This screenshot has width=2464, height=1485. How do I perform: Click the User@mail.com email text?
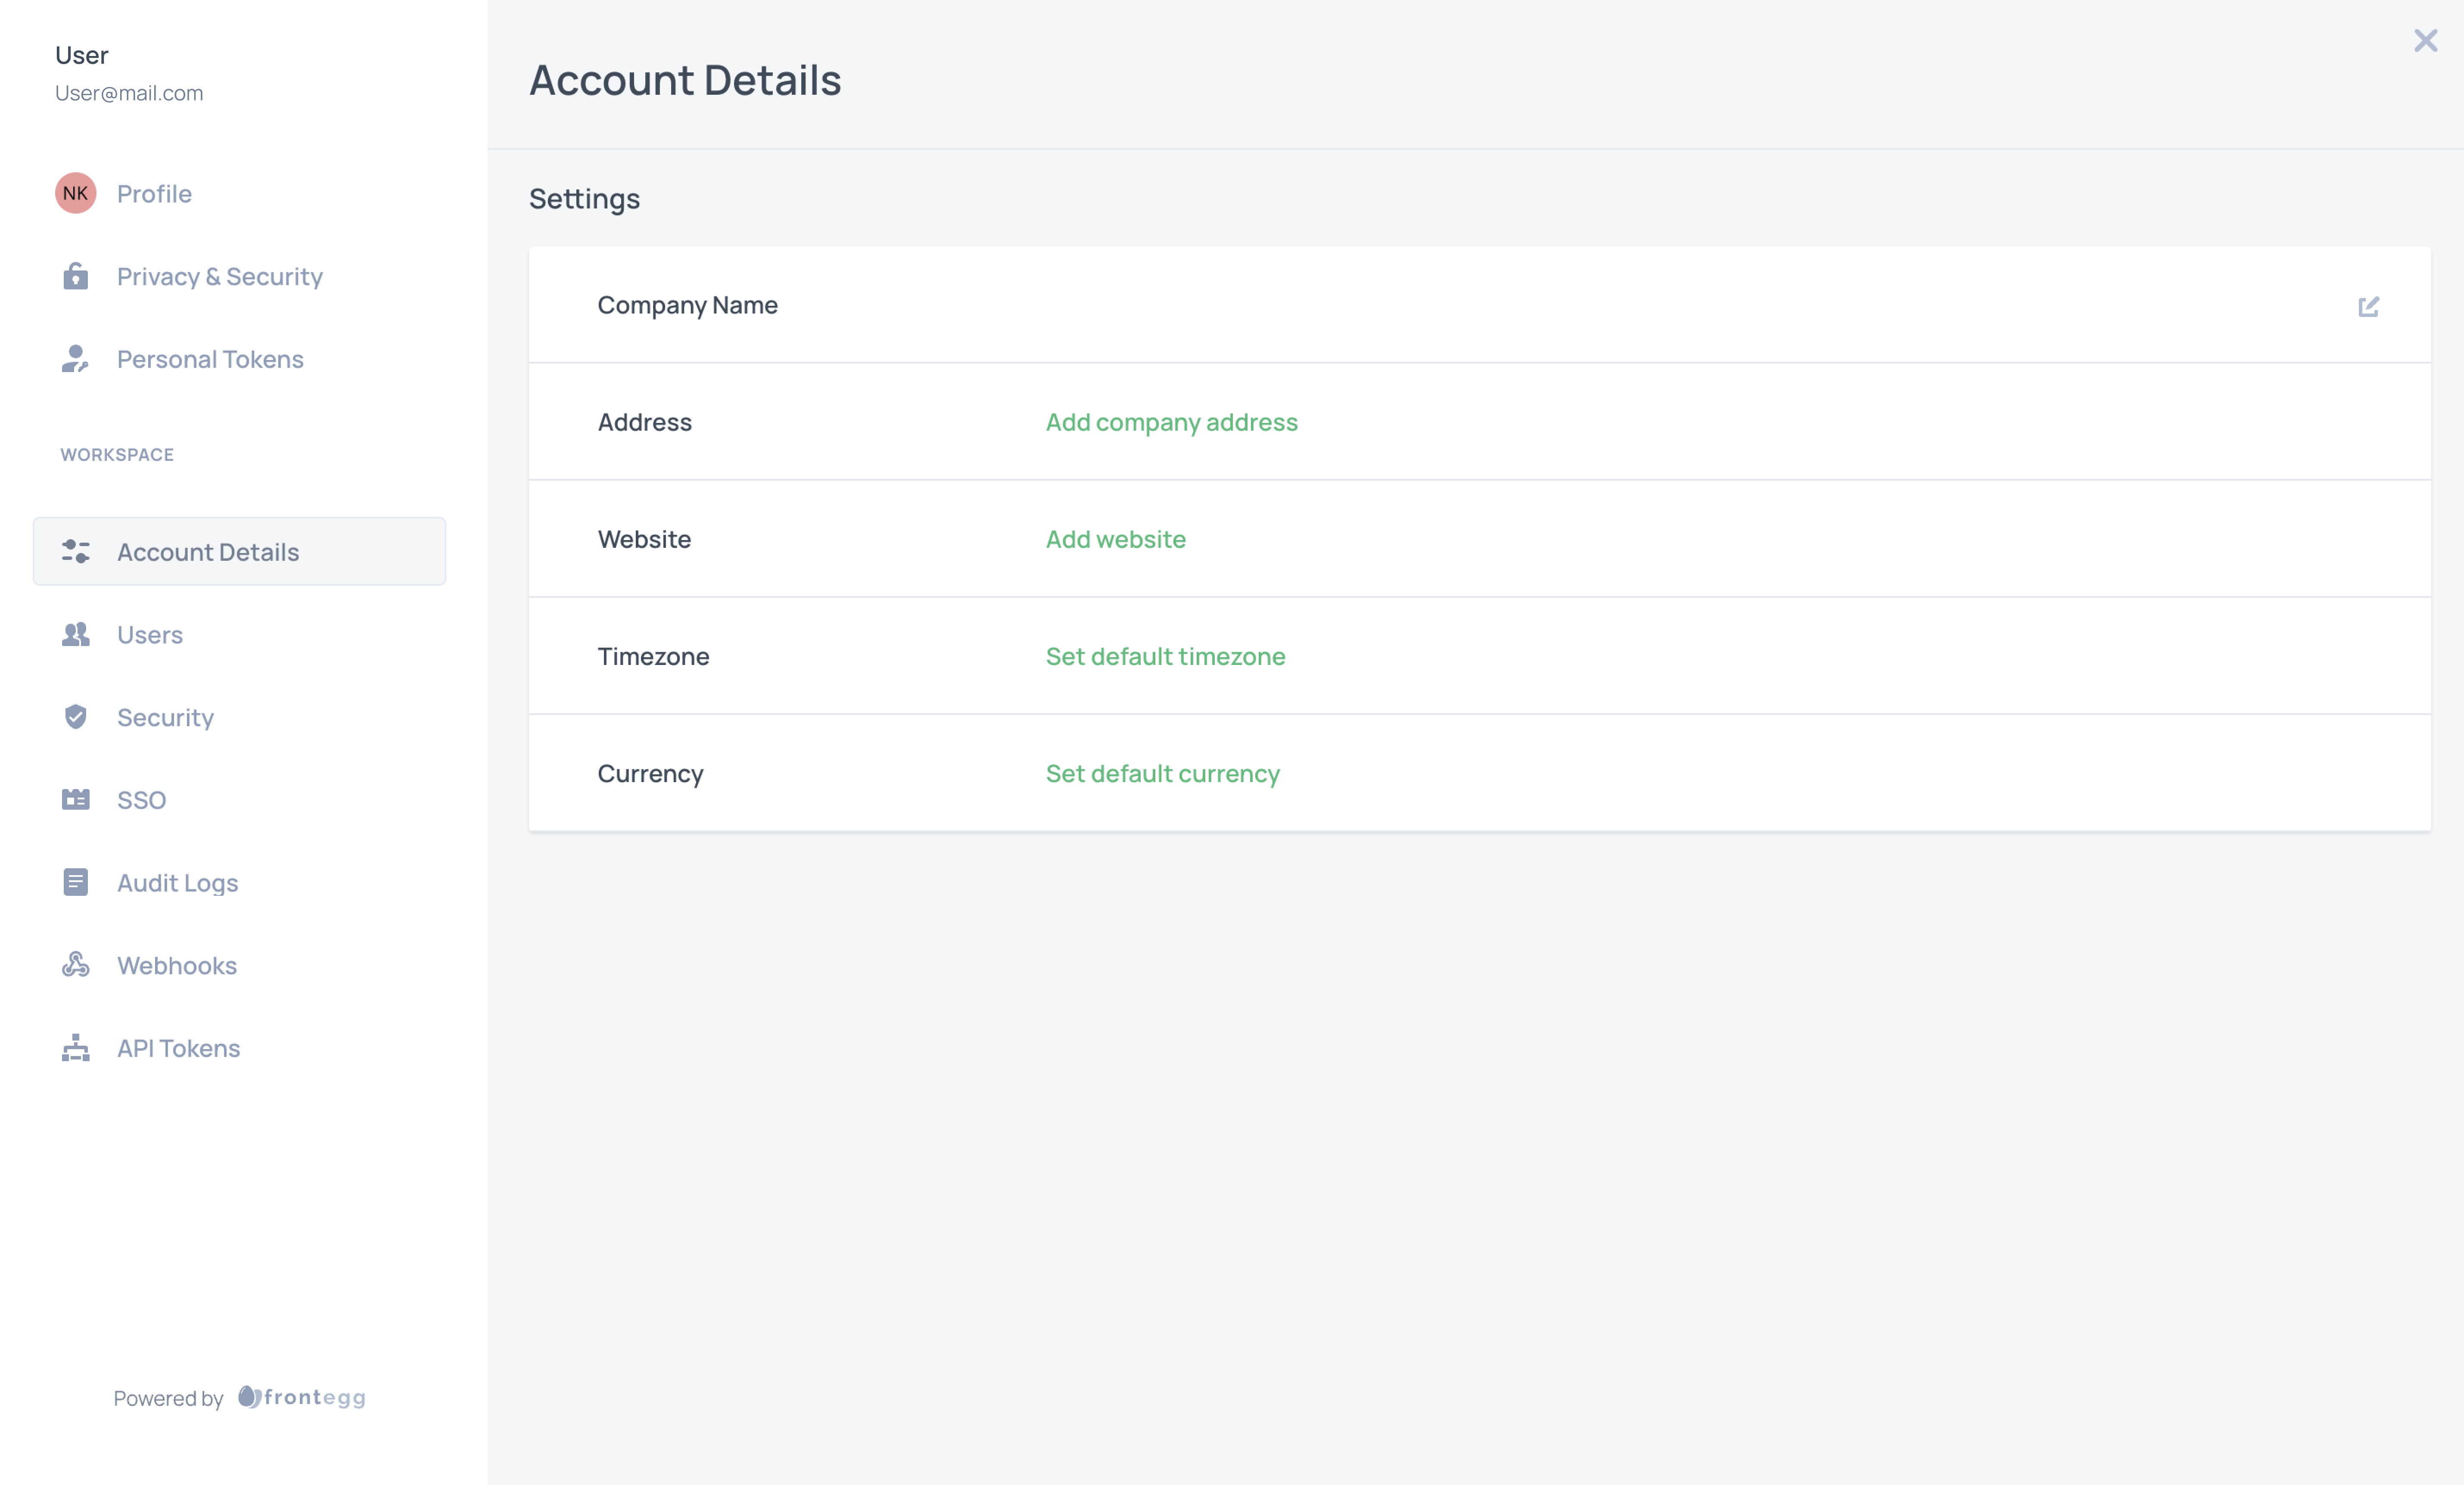click(x=128, y=93)
